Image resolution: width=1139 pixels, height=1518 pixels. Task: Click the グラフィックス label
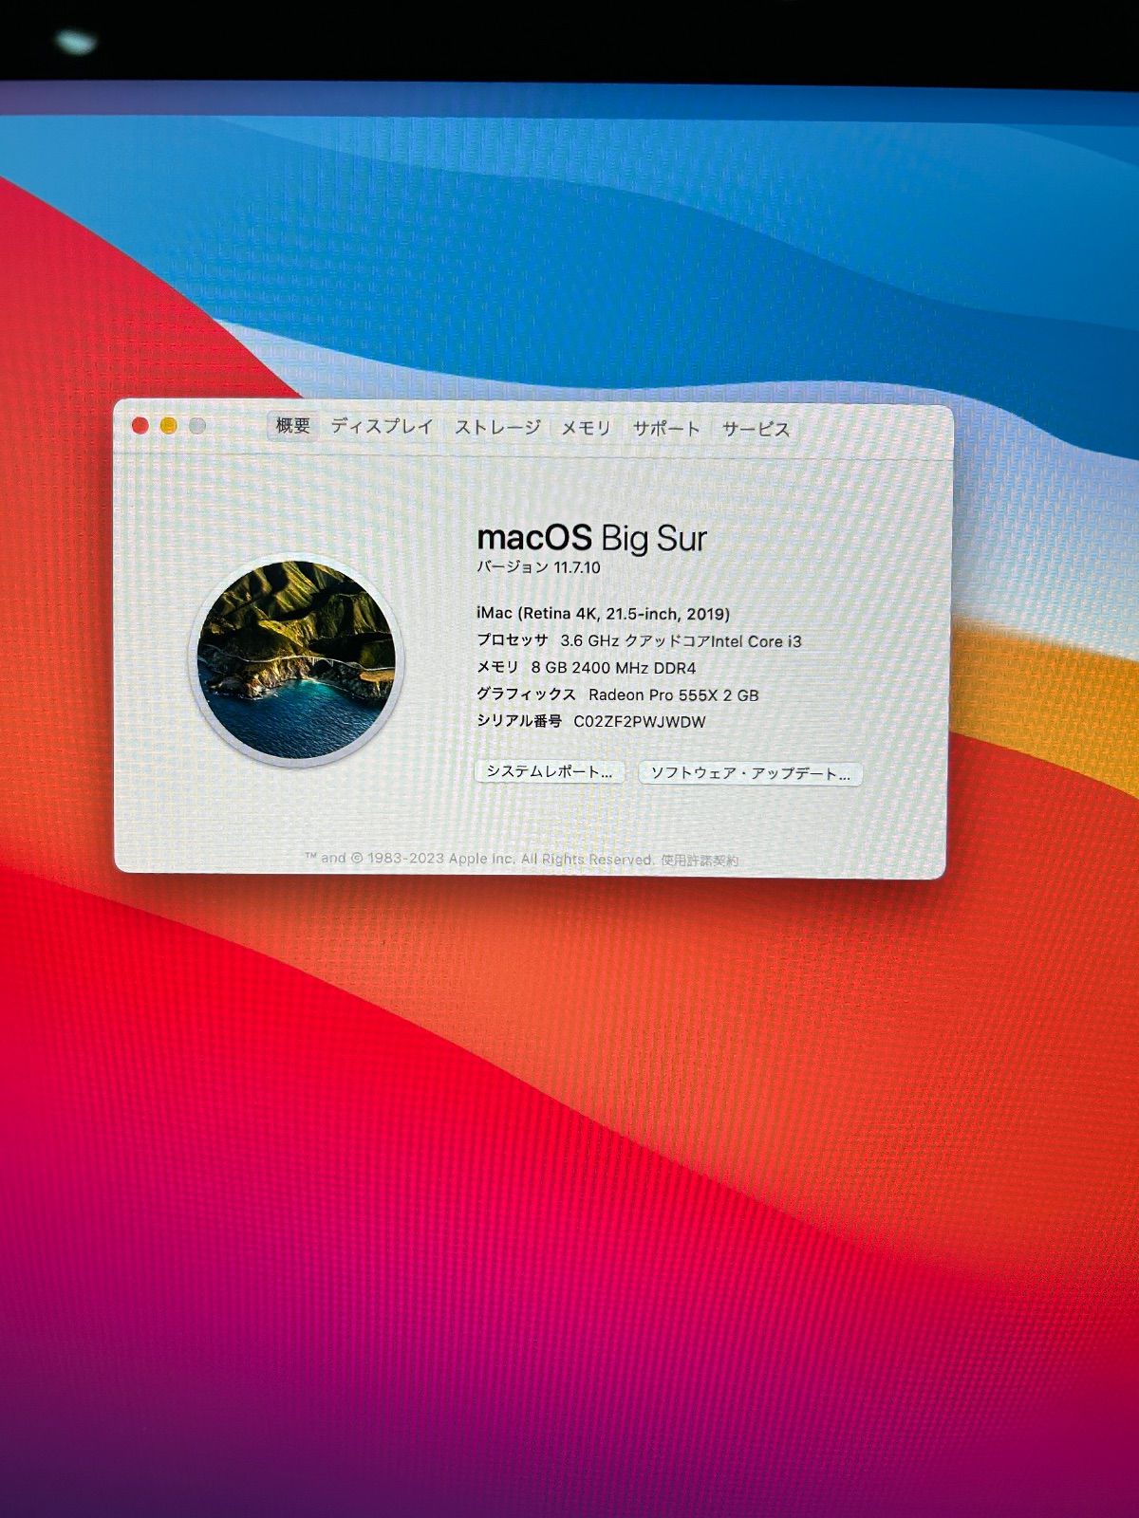coord(526,694)
